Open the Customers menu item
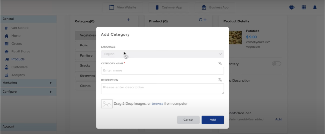This screenshot has height=134, width=325. [19, 67]
